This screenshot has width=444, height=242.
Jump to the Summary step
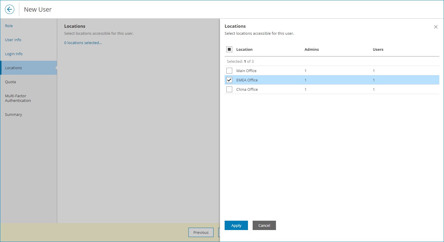(x=13, y=114)
